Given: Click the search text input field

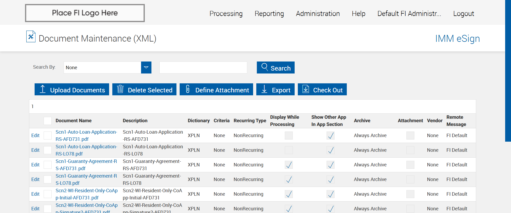Looking at the screenshot, I should 203,68.
